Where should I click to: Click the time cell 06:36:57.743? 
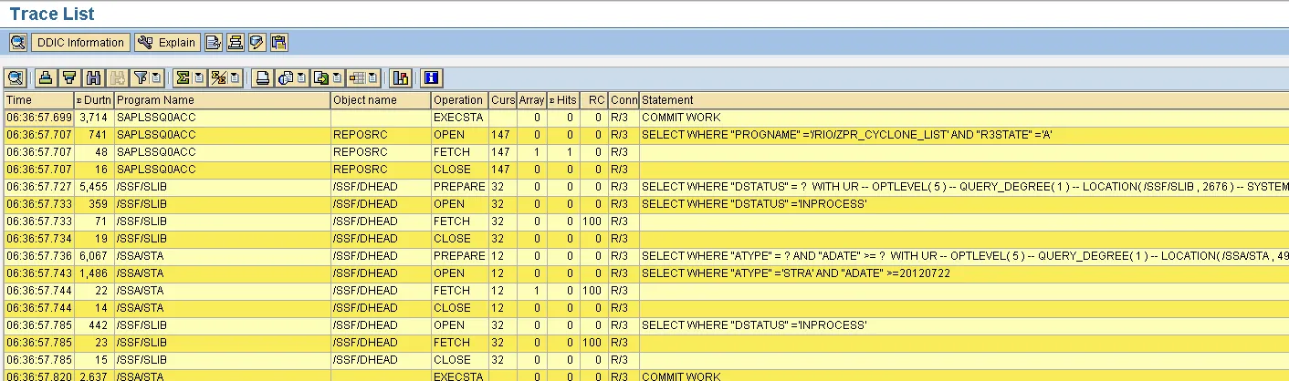coord(38,273)
